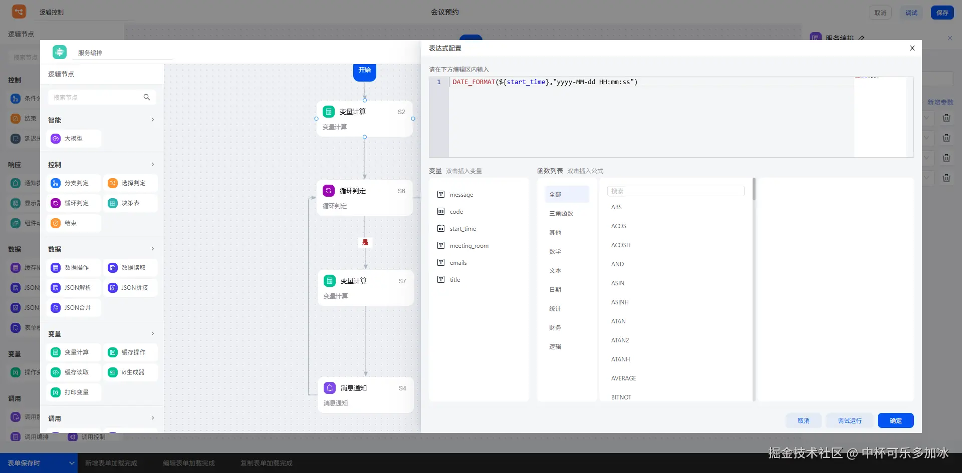Image resolution: width=962 pixels, height=473 pixels.
Task: Select the 变量计算 S2 node on the canvas
Action: [x=364, y=119]
